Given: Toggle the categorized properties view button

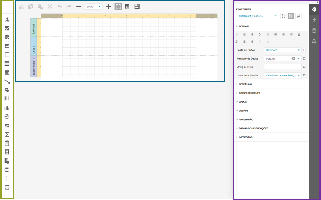Looking at the screenshot, I should (291, 16).
